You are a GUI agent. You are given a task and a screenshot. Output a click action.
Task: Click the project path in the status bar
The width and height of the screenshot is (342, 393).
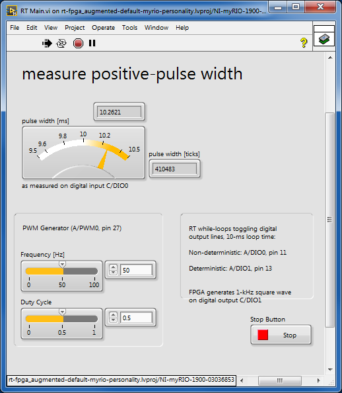coord(121,380)
